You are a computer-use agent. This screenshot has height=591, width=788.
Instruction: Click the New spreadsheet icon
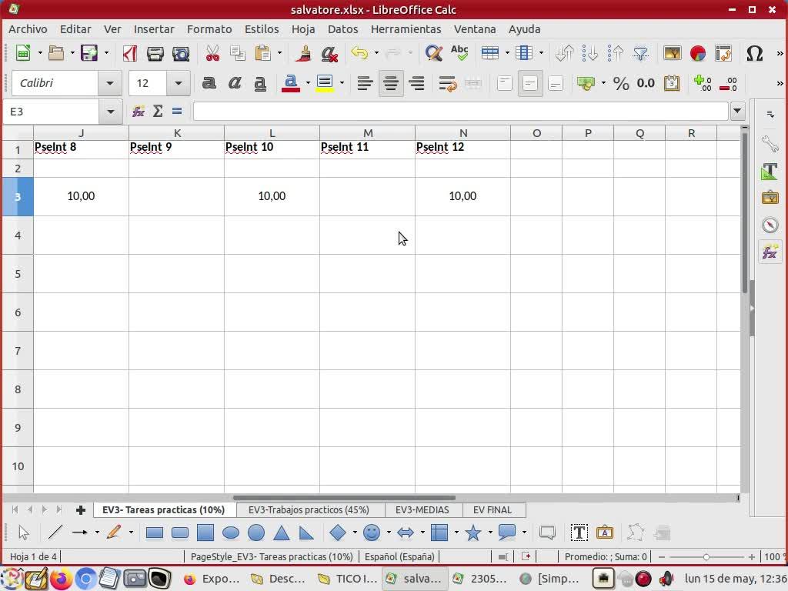(22, 53)
